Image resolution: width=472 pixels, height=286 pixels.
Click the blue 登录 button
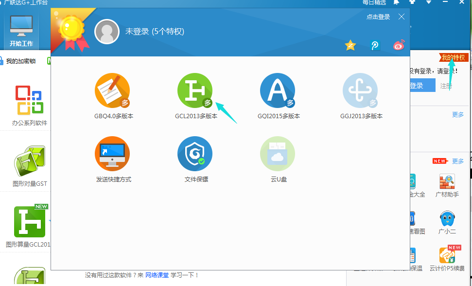(422, 86)
